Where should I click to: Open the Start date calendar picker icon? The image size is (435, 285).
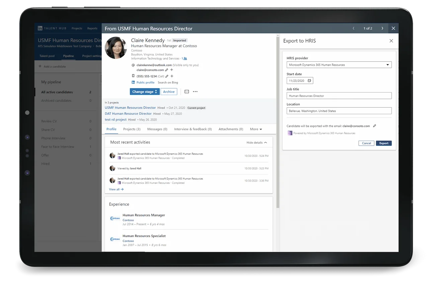[x=310, y=81]
